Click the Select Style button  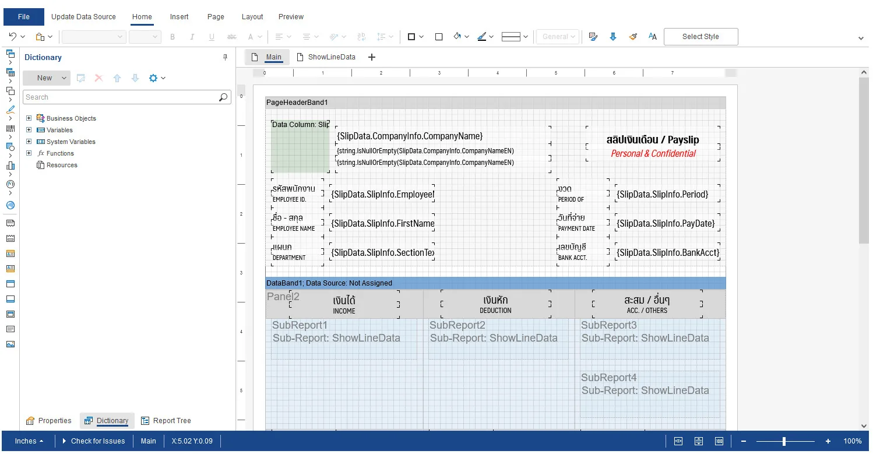(700, 36)
